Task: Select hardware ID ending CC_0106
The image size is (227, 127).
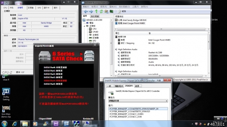Action: pos(125,117)
